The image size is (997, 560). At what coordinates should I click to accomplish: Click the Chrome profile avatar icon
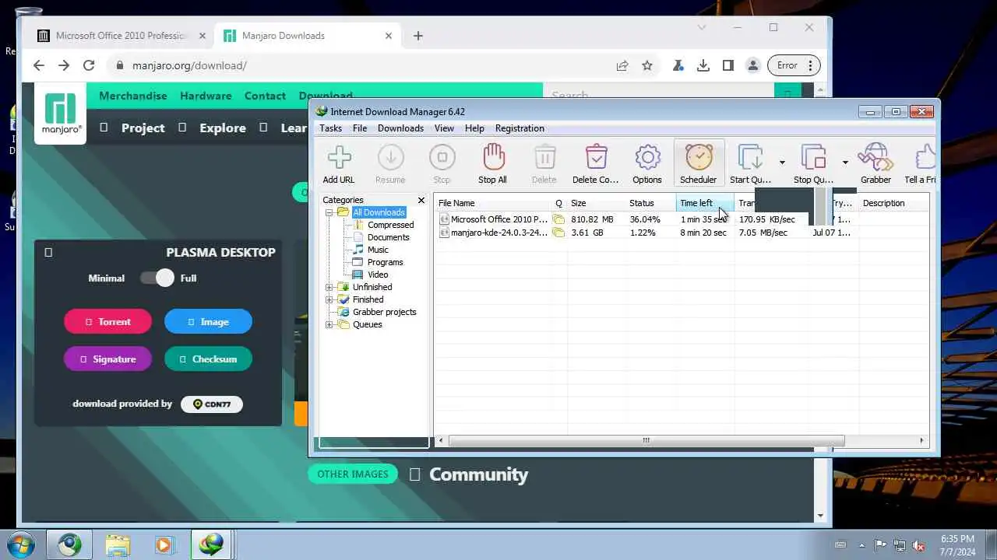coord(753,65)
